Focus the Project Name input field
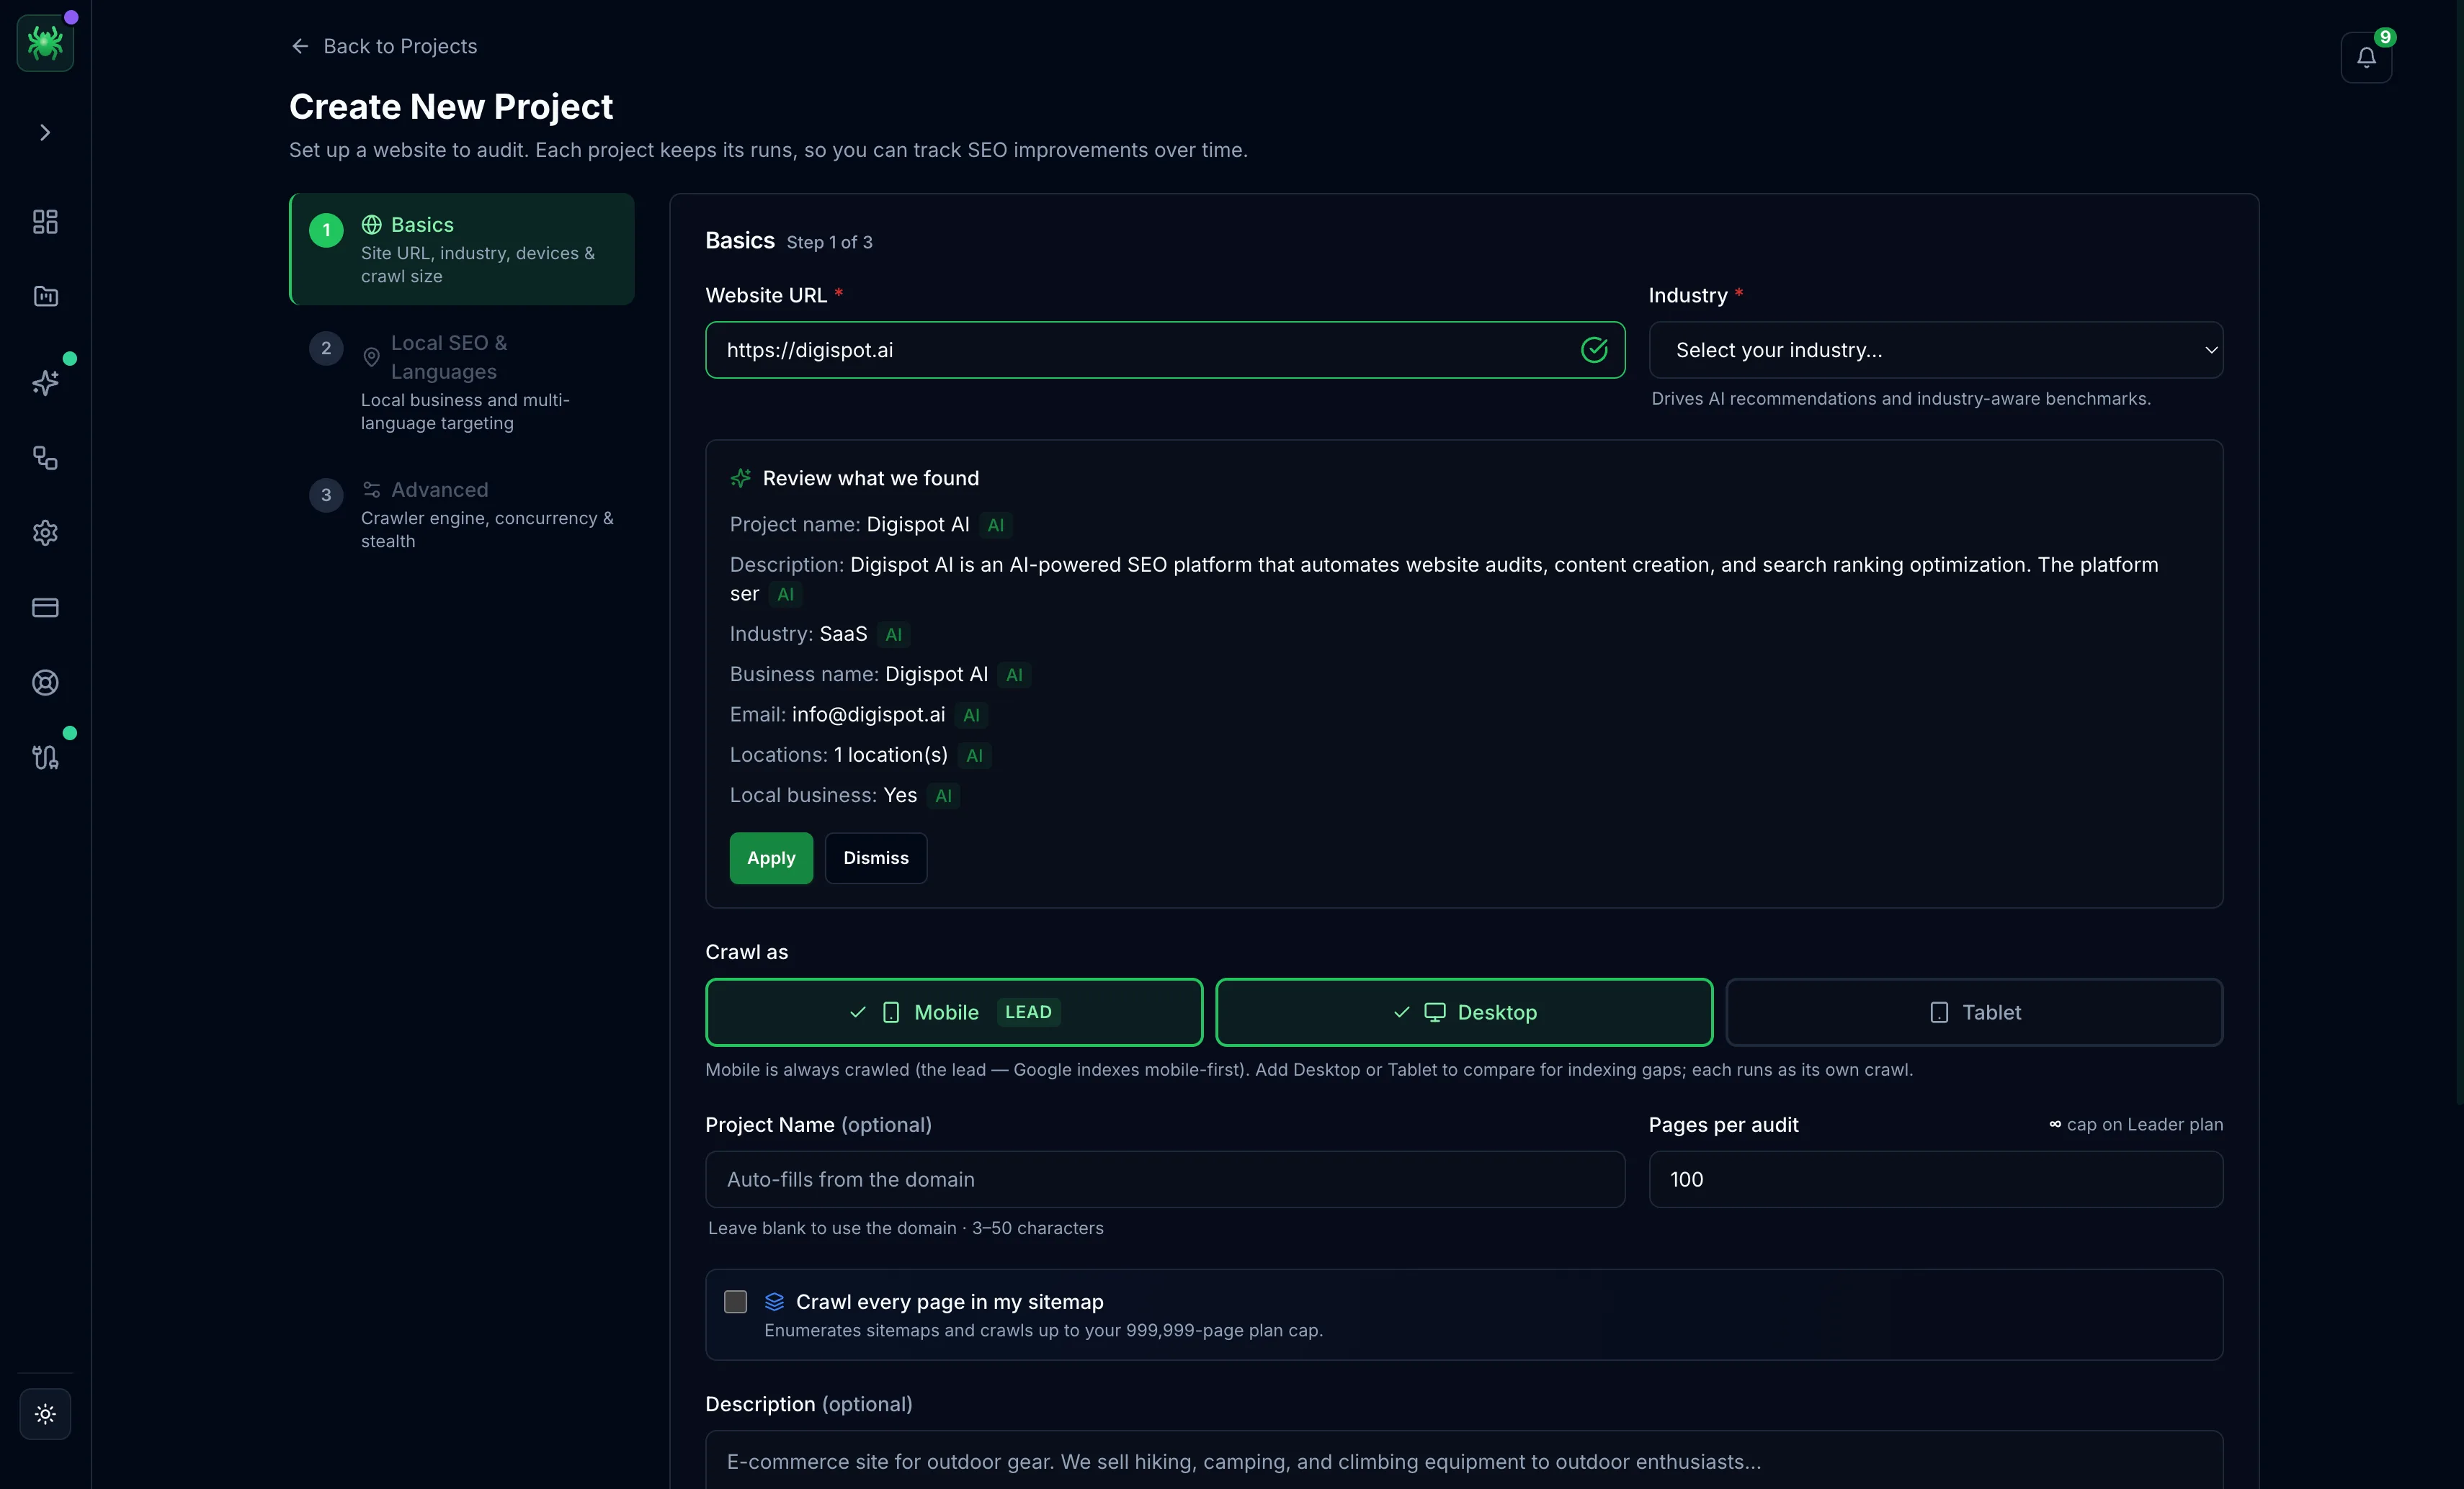 (x=1165, y=1179)
